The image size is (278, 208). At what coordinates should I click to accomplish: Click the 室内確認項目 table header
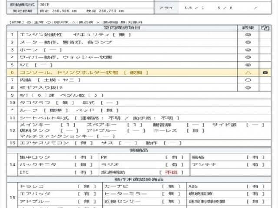tap(122, 28)
